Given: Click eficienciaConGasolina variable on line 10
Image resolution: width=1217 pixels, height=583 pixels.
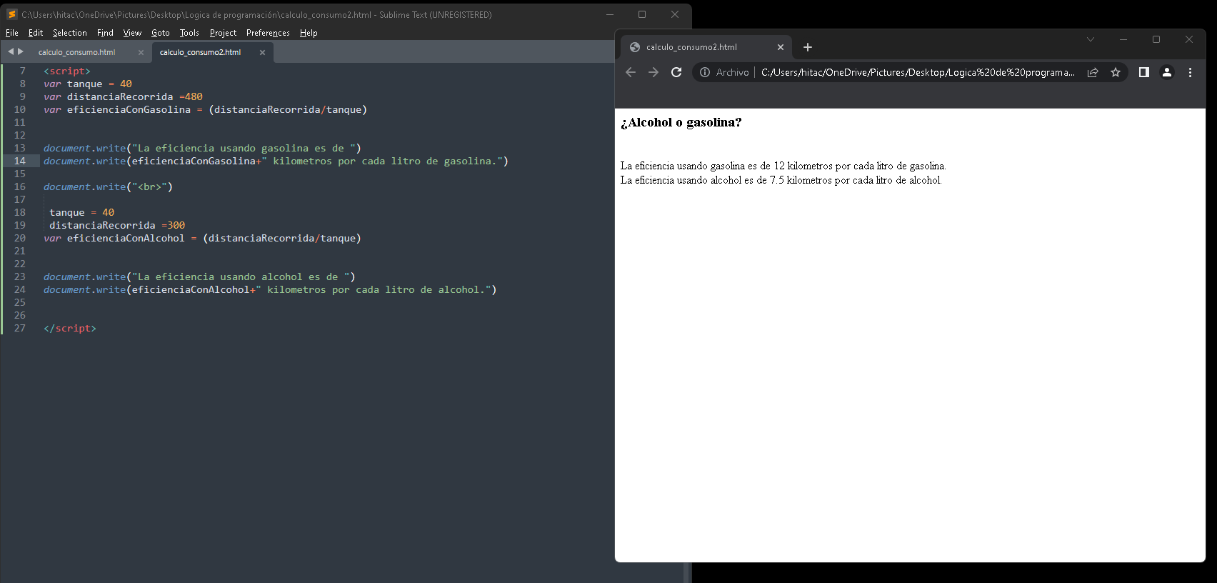Looking at the screenshot, I should point(129,109).
